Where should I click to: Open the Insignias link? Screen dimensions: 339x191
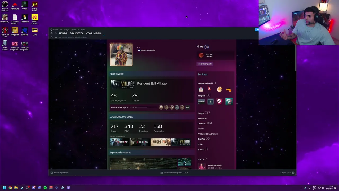pyautogui.click(x=204, y=95)
